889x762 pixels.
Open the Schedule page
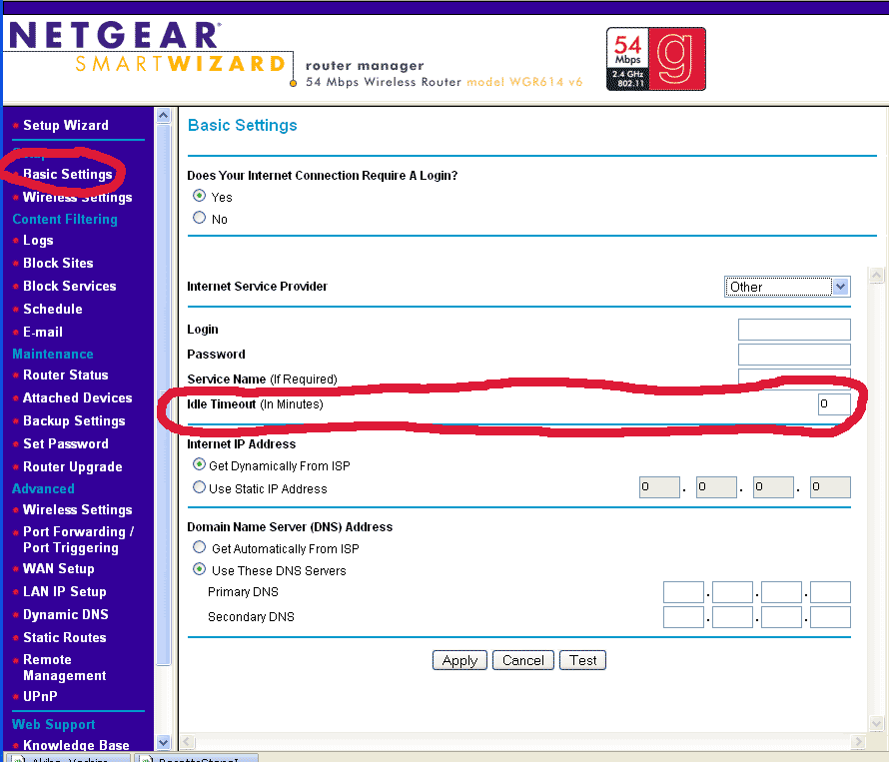(53, 309)
